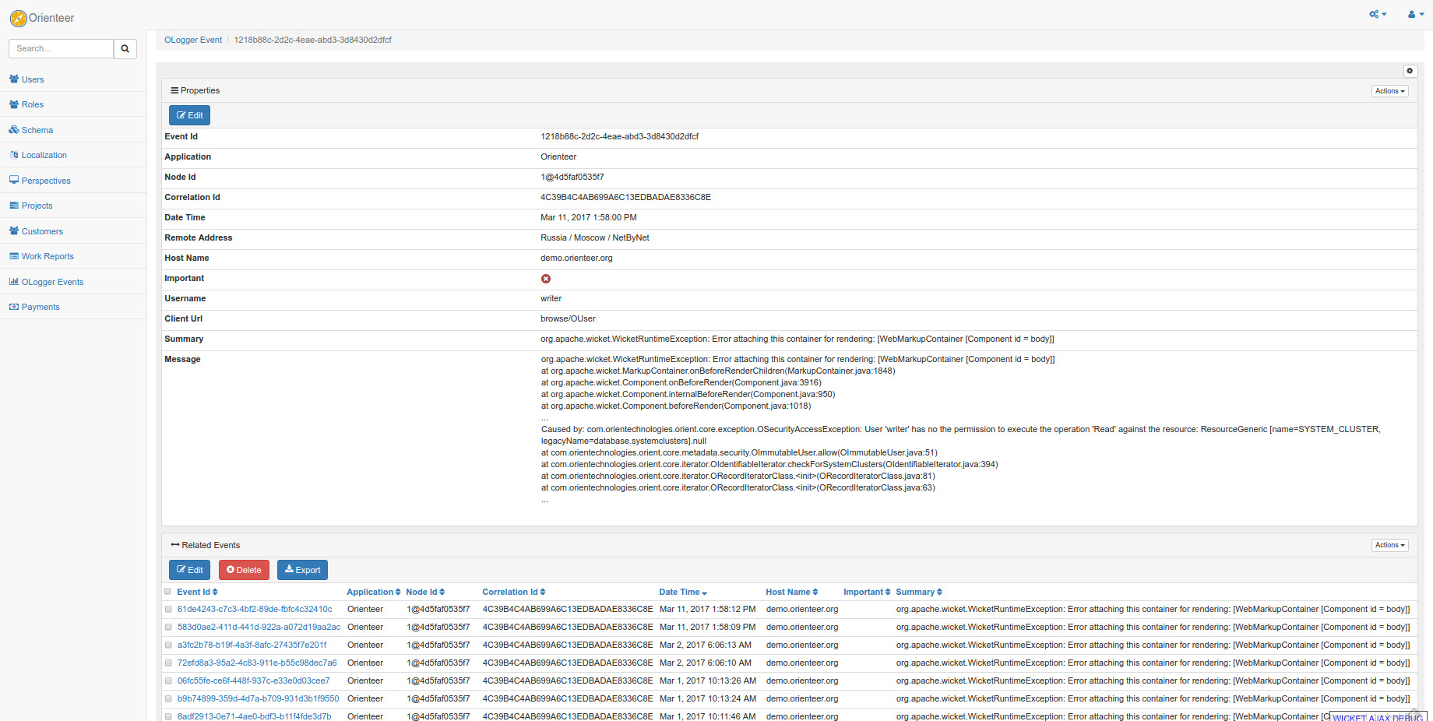Focus the Search input field
This screenshot has height=721, width=1433.
point(61,49)
